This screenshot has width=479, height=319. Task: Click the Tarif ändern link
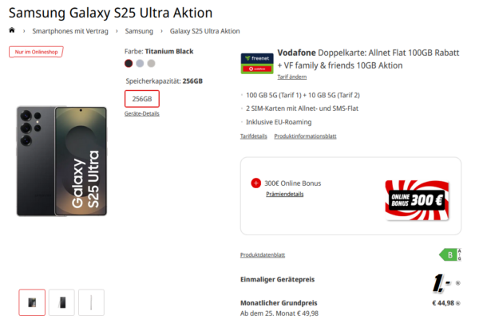291,77
